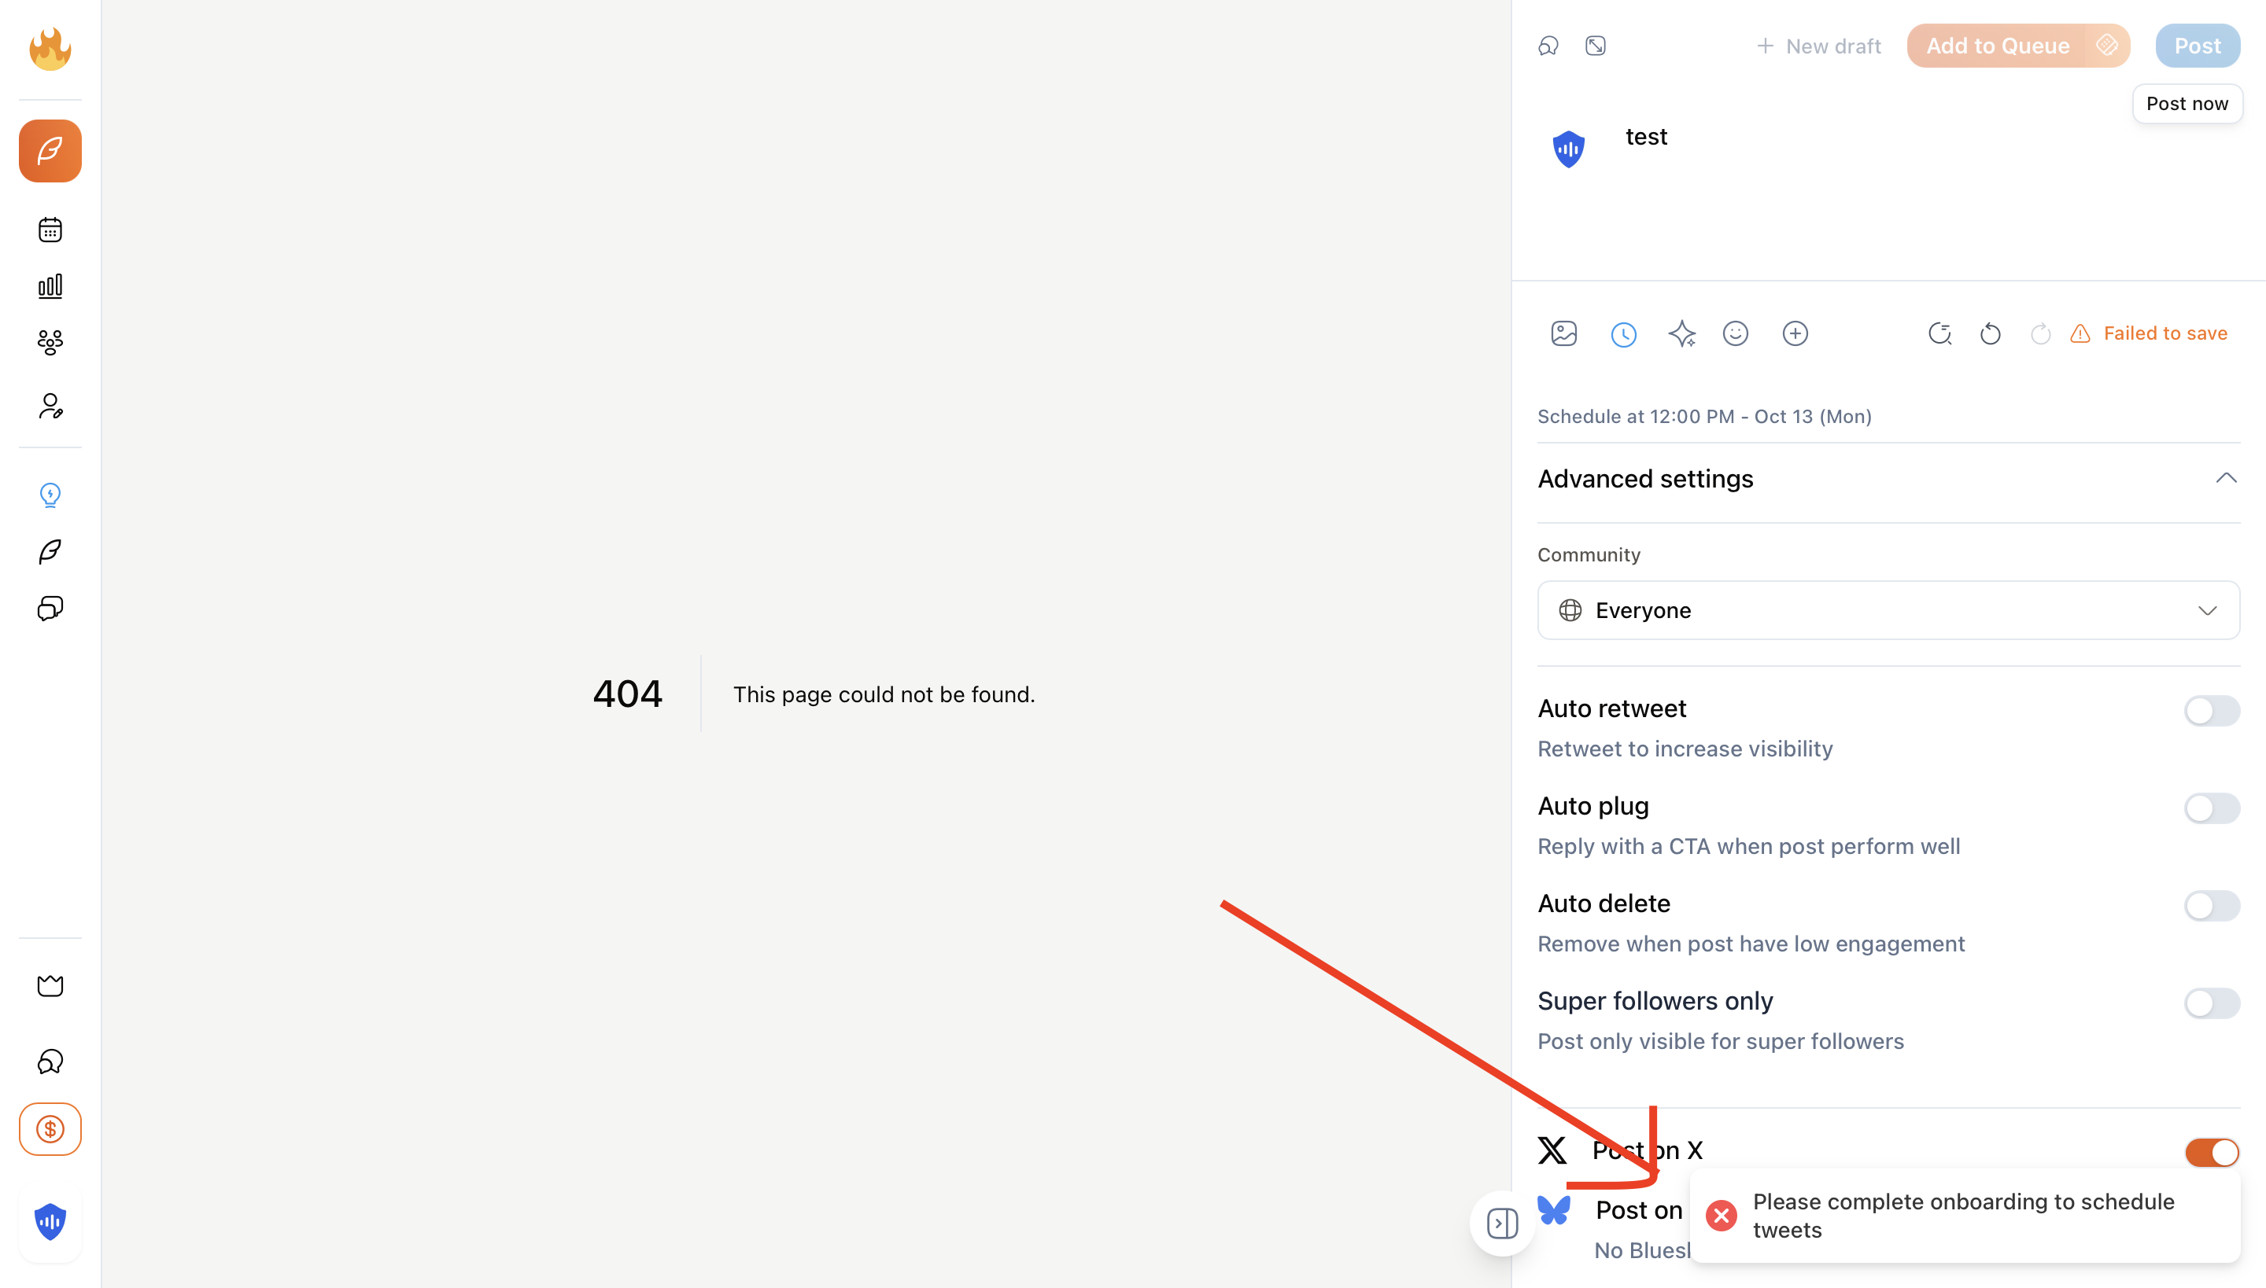Screen dimensions: 2266x1288
Task: Open analytics bar chart icon in sidebar
Action: coord(50,285)
